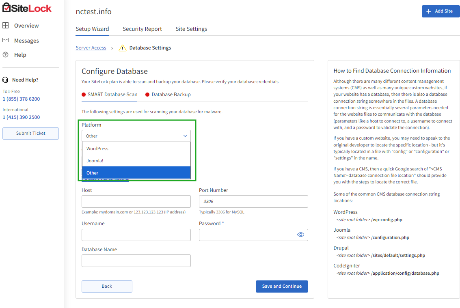This screenshot has width=460, height=308.
Task: Choose Other in the Platform list
Action: point(136,173)
